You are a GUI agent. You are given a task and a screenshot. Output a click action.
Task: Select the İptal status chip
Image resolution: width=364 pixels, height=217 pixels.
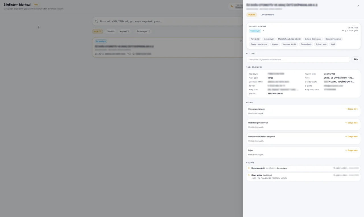[333, 44]
